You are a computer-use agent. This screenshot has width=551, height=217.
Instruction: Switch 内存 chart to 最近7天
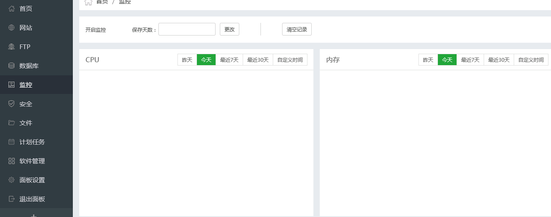[x=470, y=60]
